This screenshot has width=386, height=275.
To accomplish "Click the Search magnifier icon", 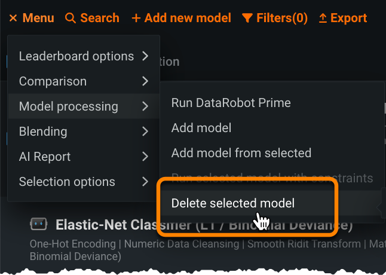I will [x=71, y=19].
